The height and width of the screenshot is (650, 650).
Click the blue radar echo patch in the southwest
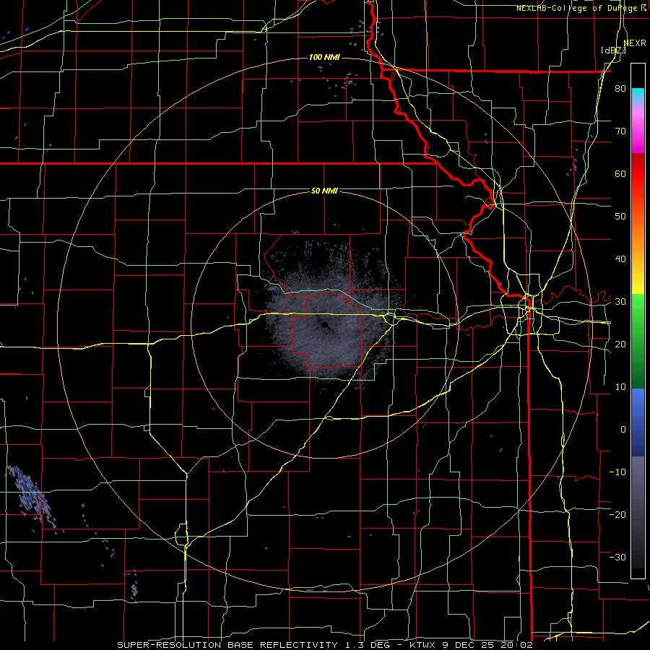[x=31, y=495]
